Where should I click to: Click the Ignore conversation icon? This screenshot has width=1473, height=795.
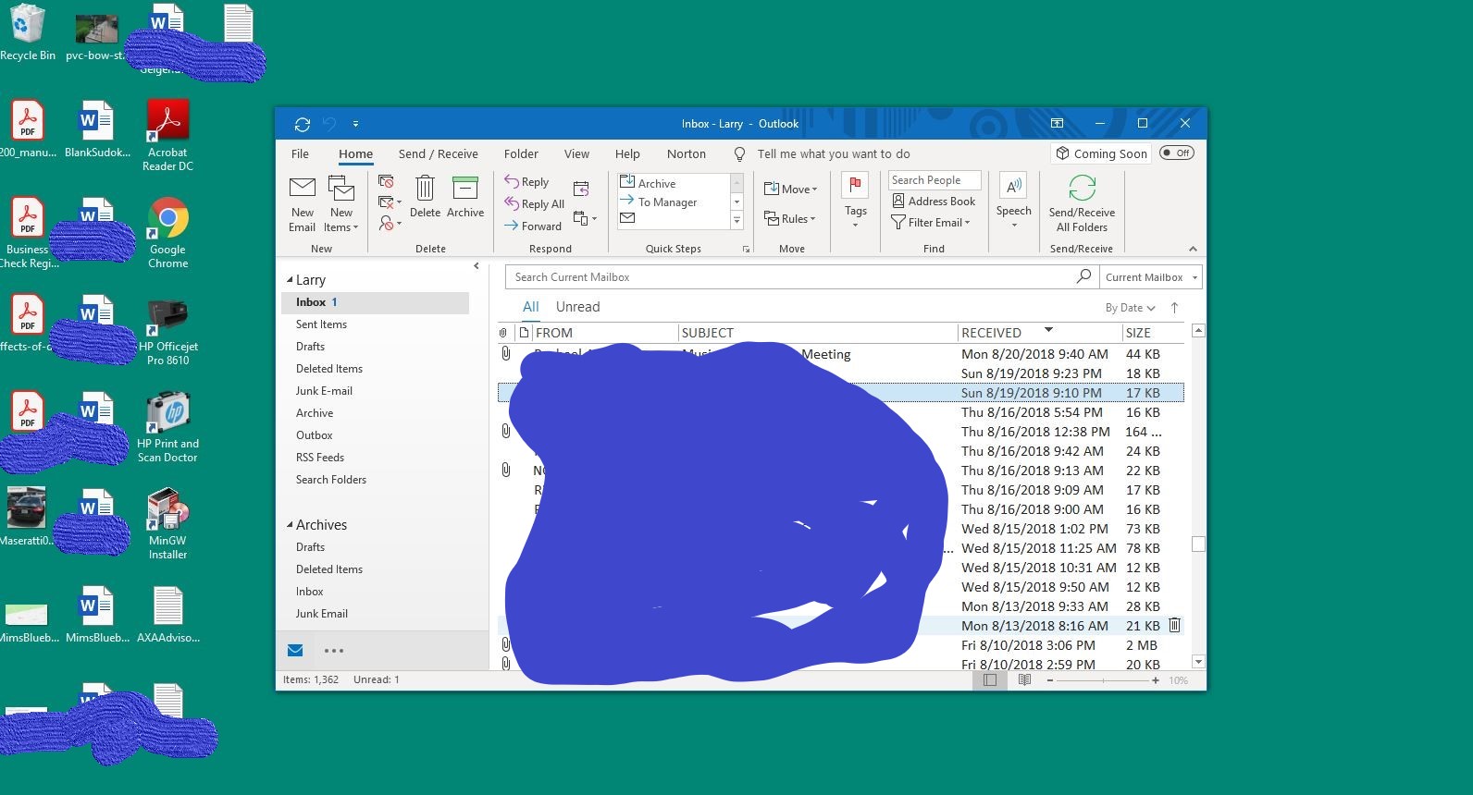pyautogui.click(x=386, y=181)
